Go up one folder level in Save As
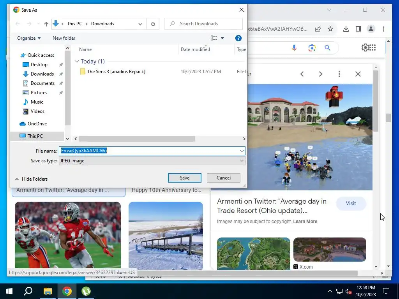This screenshot has width=399, height=299. 46,24
